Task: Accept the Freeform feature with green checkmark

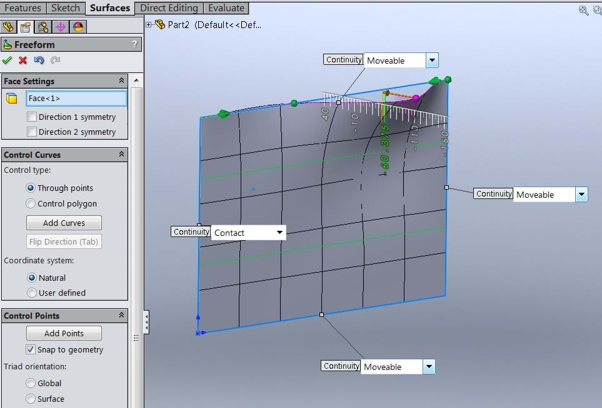Action: (x=8, y=61)
